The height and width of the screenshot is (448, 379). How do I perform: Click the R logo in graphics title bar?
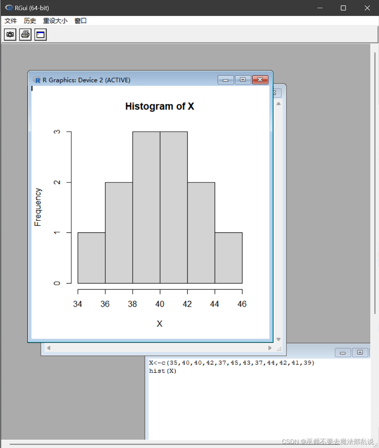pyautogui.click(x=37, y=80)
